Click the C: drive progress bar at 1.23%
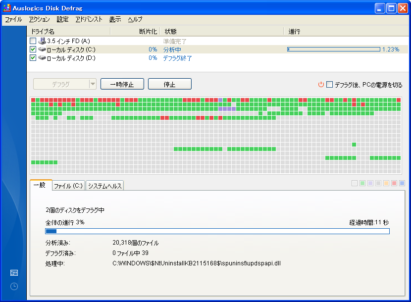The image size is (411, 302). pos(334,50)
